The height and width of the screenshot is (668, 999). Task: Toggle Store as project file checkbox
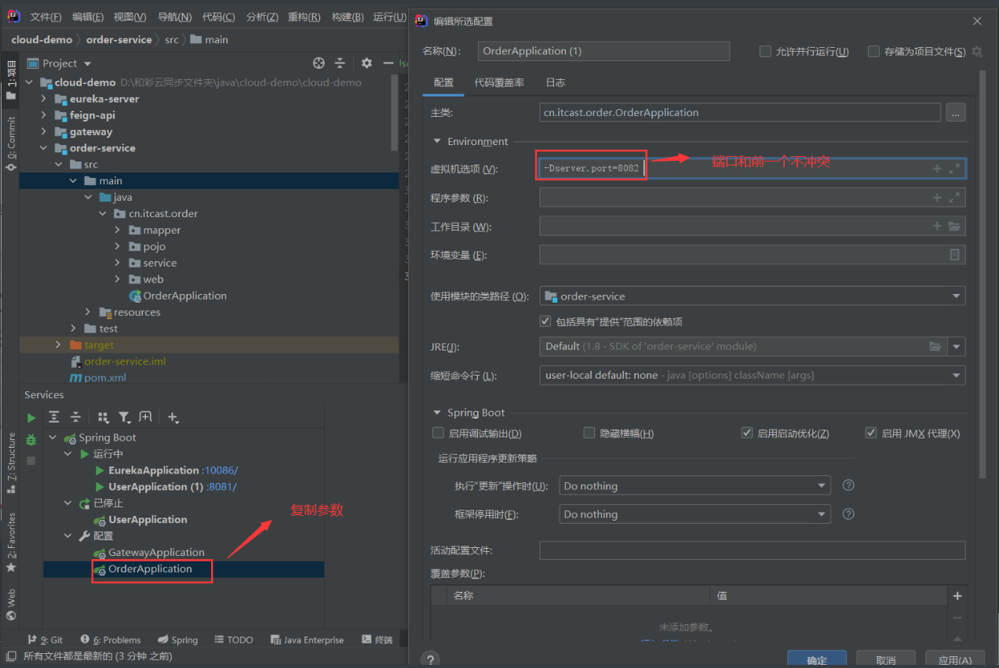coord(873,52)
